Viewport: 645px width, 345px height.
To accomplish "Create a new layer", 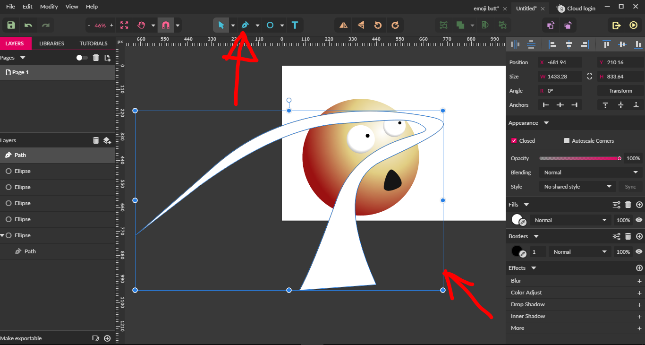I will (107, 140).
